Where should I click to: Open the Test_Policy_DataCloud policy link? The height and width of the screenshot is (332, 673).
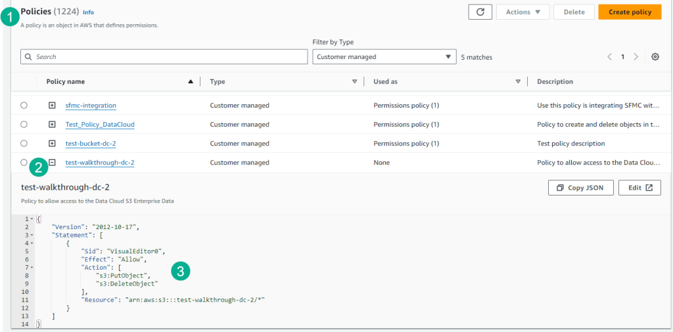coord(100,125)
